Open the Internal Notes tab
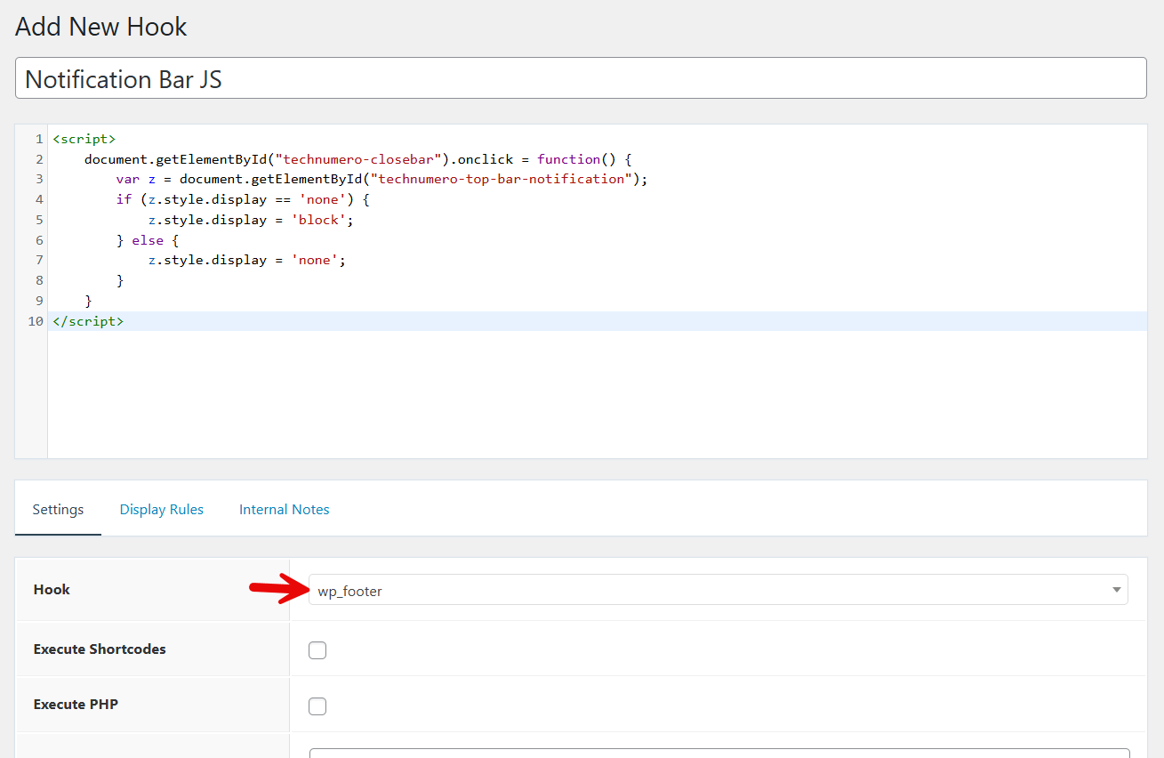The image size is (1164, 758). [284, 510]
